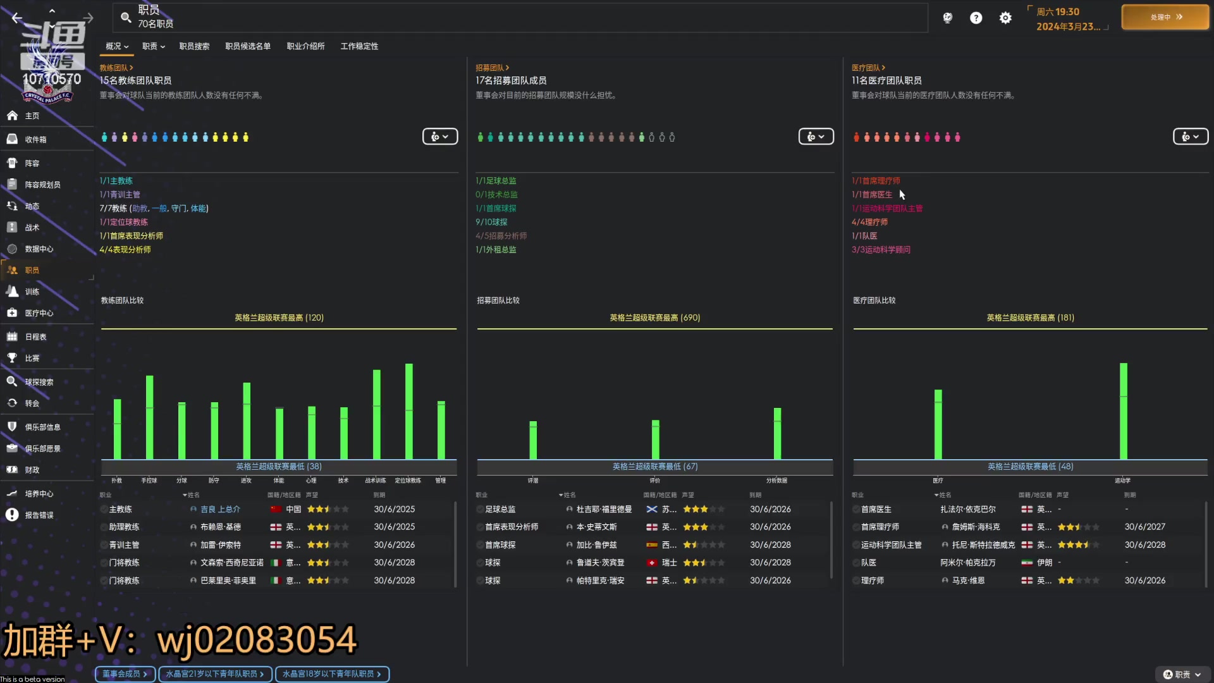Go forward with the right arrow icon
The image size is (1214, 683).
(x=88, y=18)
